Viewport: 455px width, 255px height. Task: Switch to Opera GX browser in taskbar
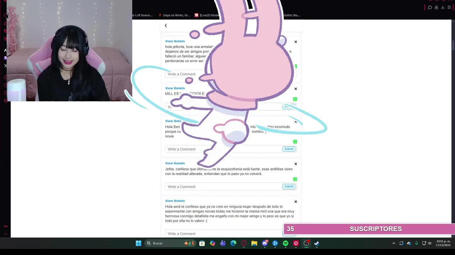point(244,243)
